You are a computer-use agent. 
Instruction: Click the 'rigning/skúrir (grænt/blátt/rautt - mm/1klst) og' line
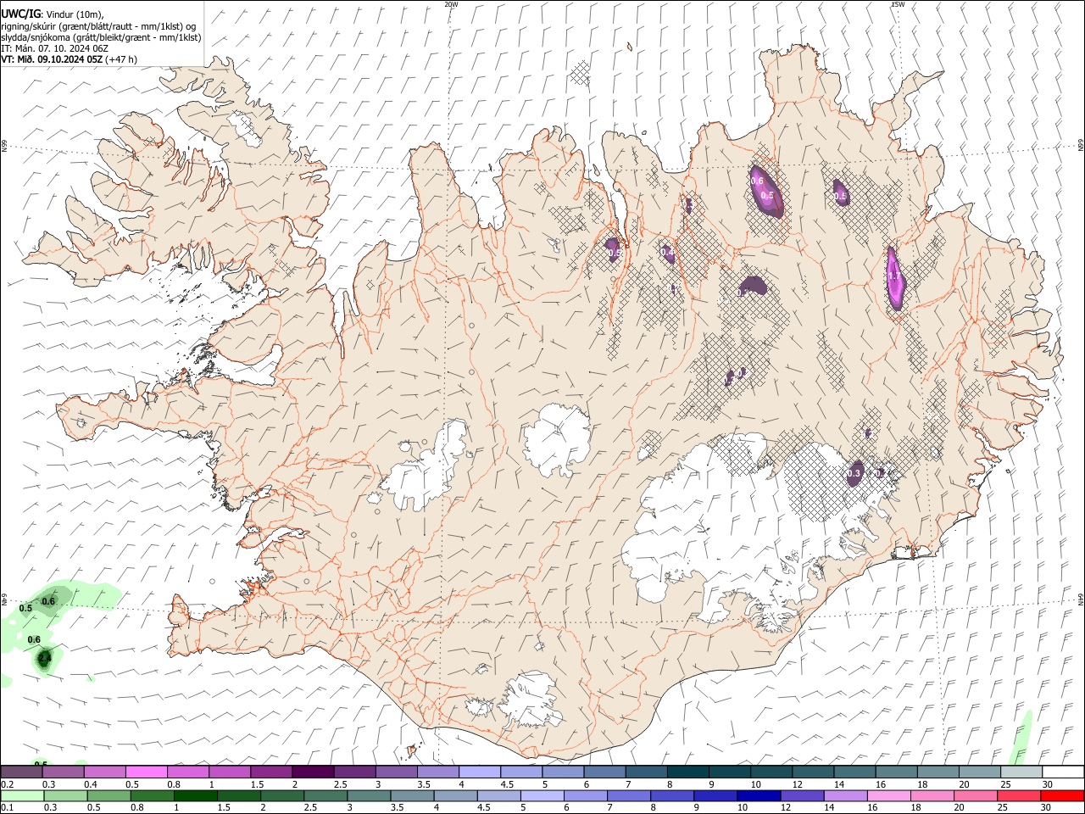98,26
